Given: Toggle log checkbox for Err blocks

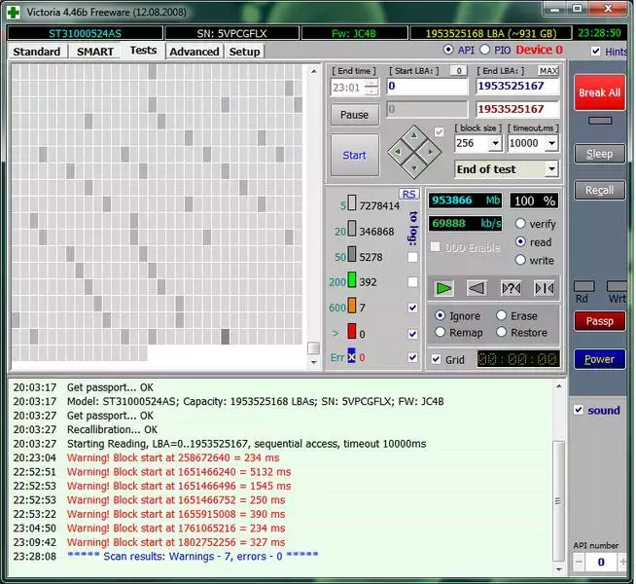Looking at the screenshot, I should pos(412,357).
